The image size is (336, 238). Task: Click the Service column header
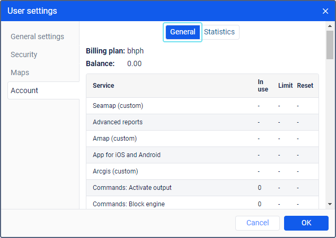point(103,86)
